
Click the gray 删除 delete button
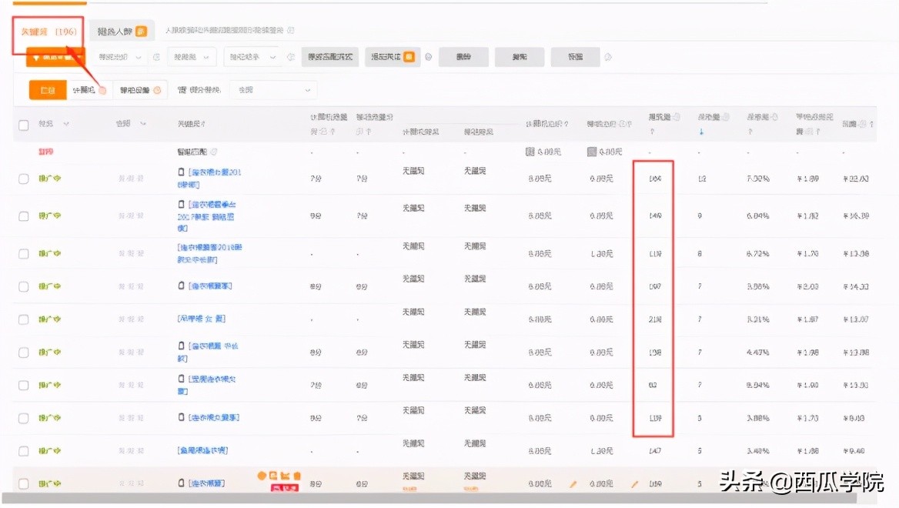pyautogui.click(x=463, y=57)
